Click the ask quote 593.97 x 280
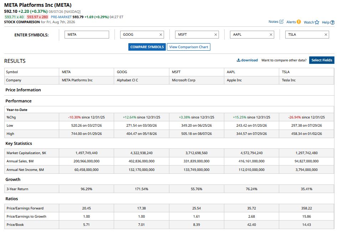Viewport: 338px width, 233px height. click(x=37, y=17)
